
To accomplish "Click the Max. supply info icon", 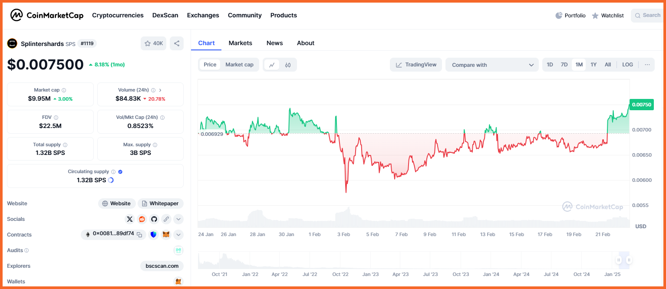I will (155, 145).
